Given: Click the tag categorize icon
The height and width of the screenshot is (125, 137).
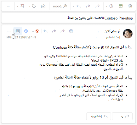Looking at the screenshot, I should point(34,6).
